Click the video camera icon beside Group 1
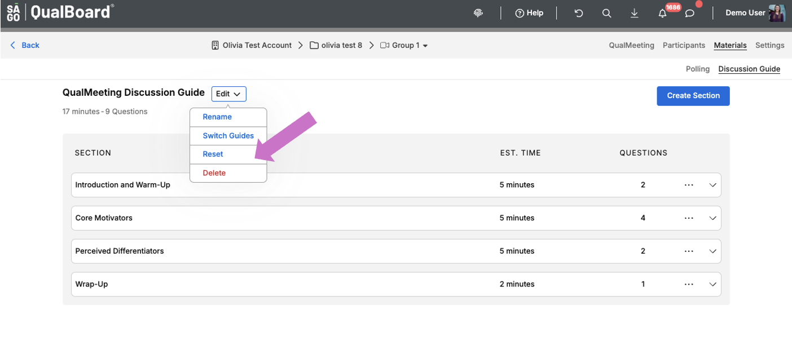 point(385,45)
